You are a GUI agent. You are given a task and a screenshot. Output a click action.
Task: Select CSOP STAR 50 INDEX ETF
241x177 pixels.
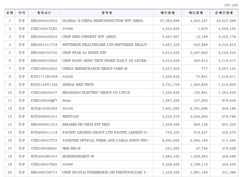(84, 53)
